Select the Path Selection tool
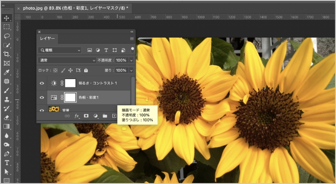 coord(6,172)
